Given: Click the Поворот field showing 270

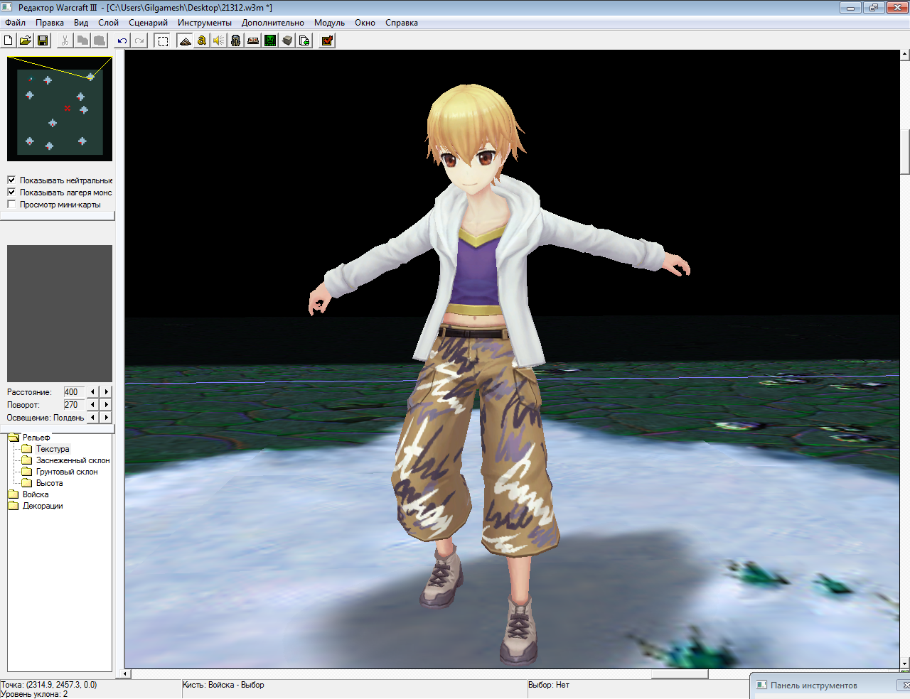Looking at the screenshot, I should point(74,405).
